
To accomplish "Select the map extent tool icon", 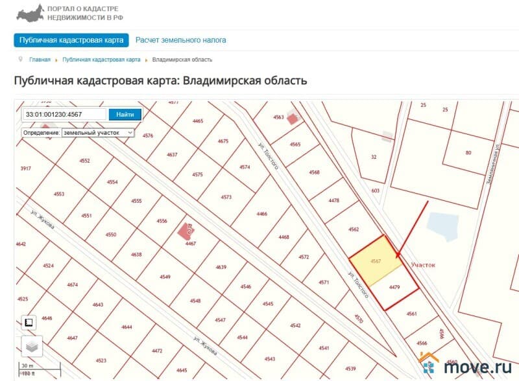I will coord(27,321).
